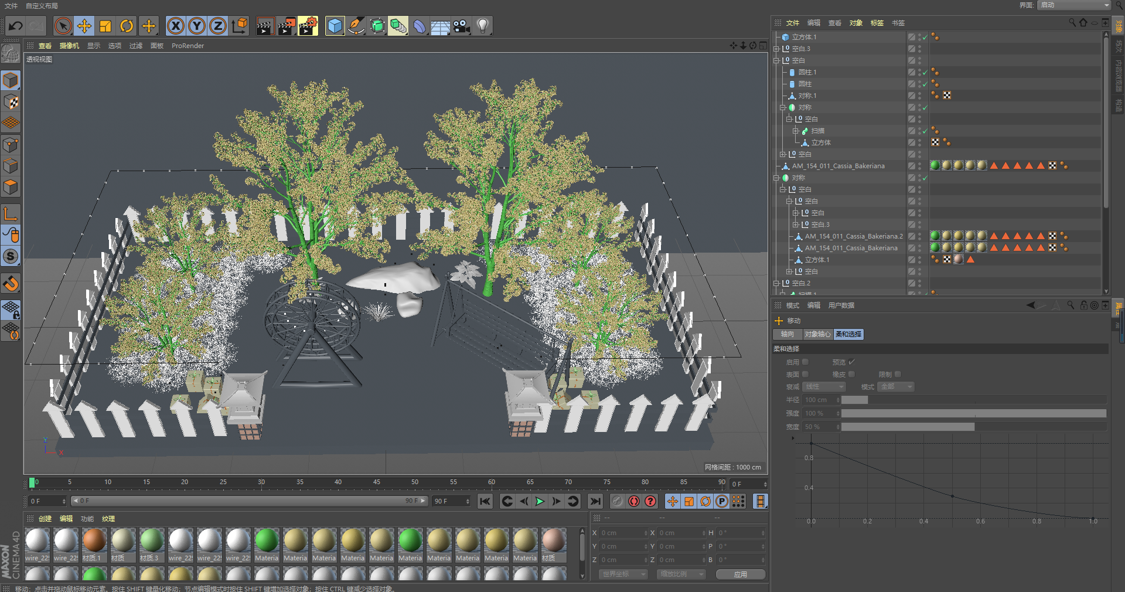Screen dimensions: 1125x592
Task: Switch to the 对象轴心 tab
Action: (817, 334)
